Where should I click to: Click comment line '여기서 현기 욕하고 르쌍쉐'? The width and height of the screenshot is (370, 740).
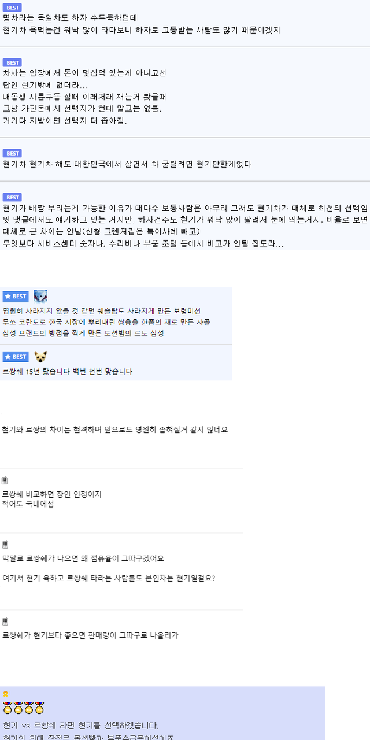coord(109,577)
